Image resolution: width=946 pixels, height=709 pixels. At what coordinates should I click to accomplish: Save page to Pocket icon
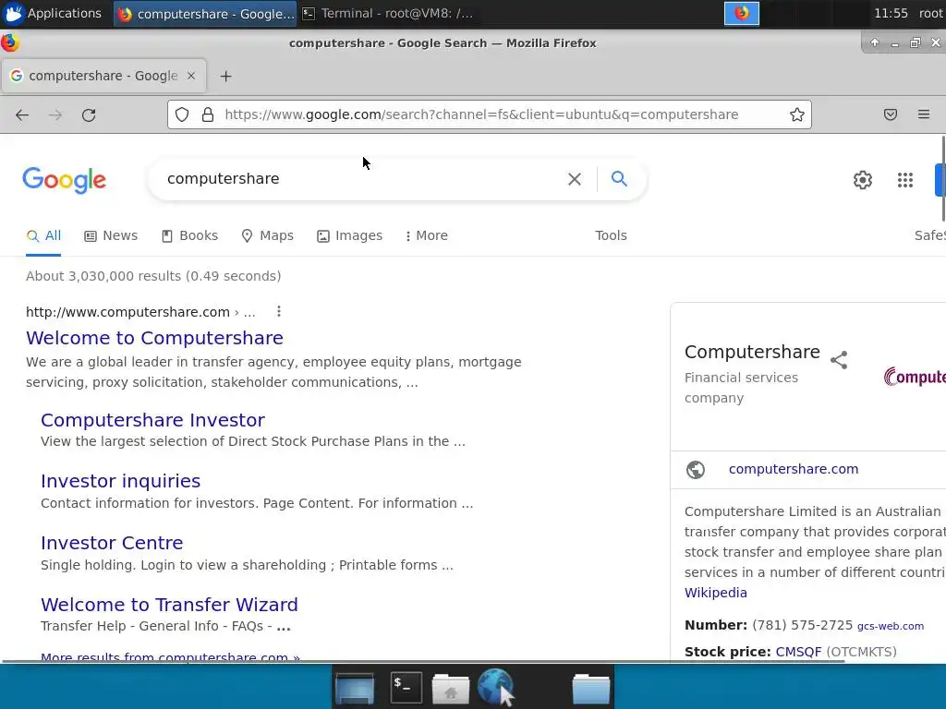(891, 114)
